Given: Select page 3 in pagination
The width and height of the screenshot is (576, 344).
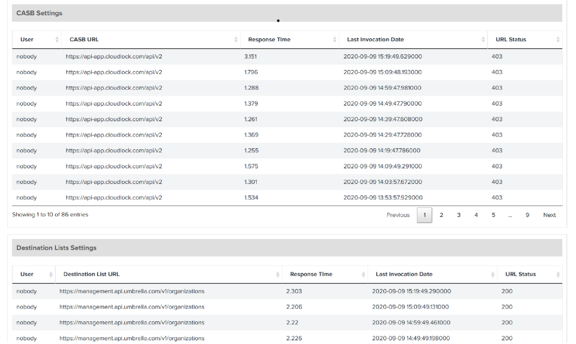Looking at the screenshot, I should pyautogui.click(x=459, y=215).
